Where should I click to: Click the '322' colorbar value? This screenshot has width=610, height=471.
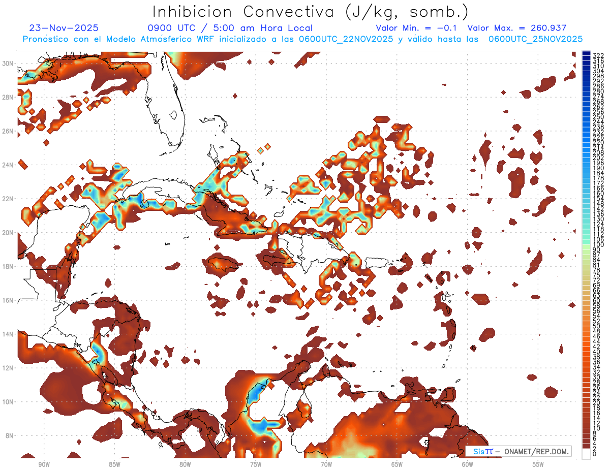click(x=598, y=55)
